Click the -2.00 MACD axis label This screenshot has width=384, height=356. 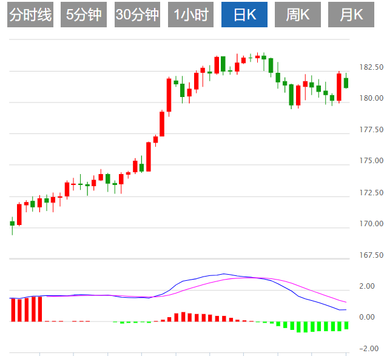click(x=369, y=348)
